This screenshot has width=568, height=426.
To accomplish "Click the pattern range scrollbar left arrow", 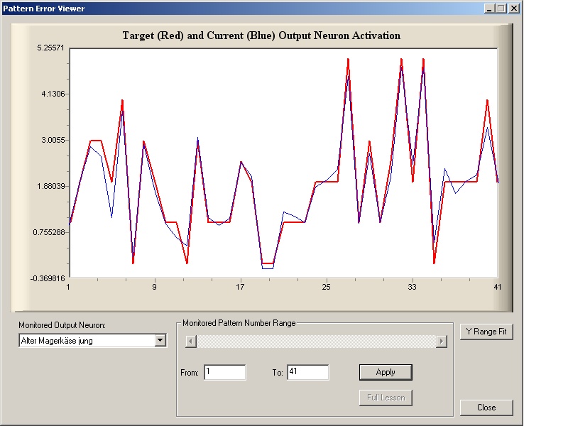I will (190, 342).
